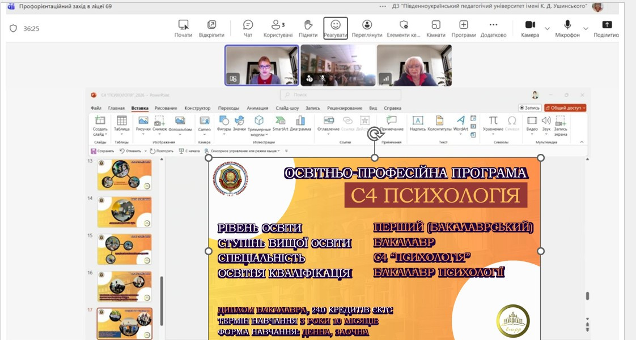Expand the microphone options dropdown arrow
This screenshot has height=340, width=636.
click(586, 28)
